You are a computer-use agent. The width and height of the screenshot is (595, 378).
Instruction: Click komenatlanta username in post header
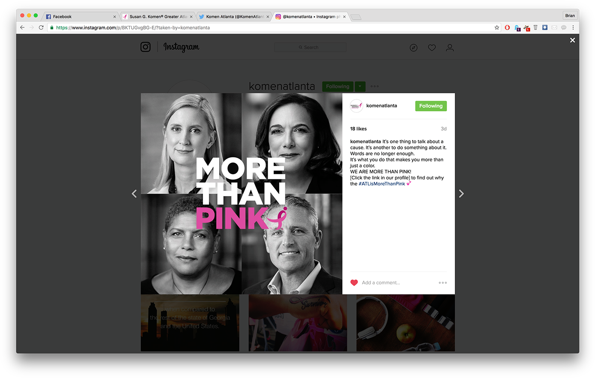tap(381, 106)
